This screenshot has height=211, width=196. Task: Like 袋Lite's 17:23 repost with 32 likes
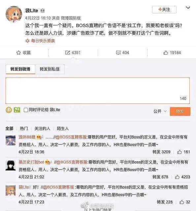(181, 202)
